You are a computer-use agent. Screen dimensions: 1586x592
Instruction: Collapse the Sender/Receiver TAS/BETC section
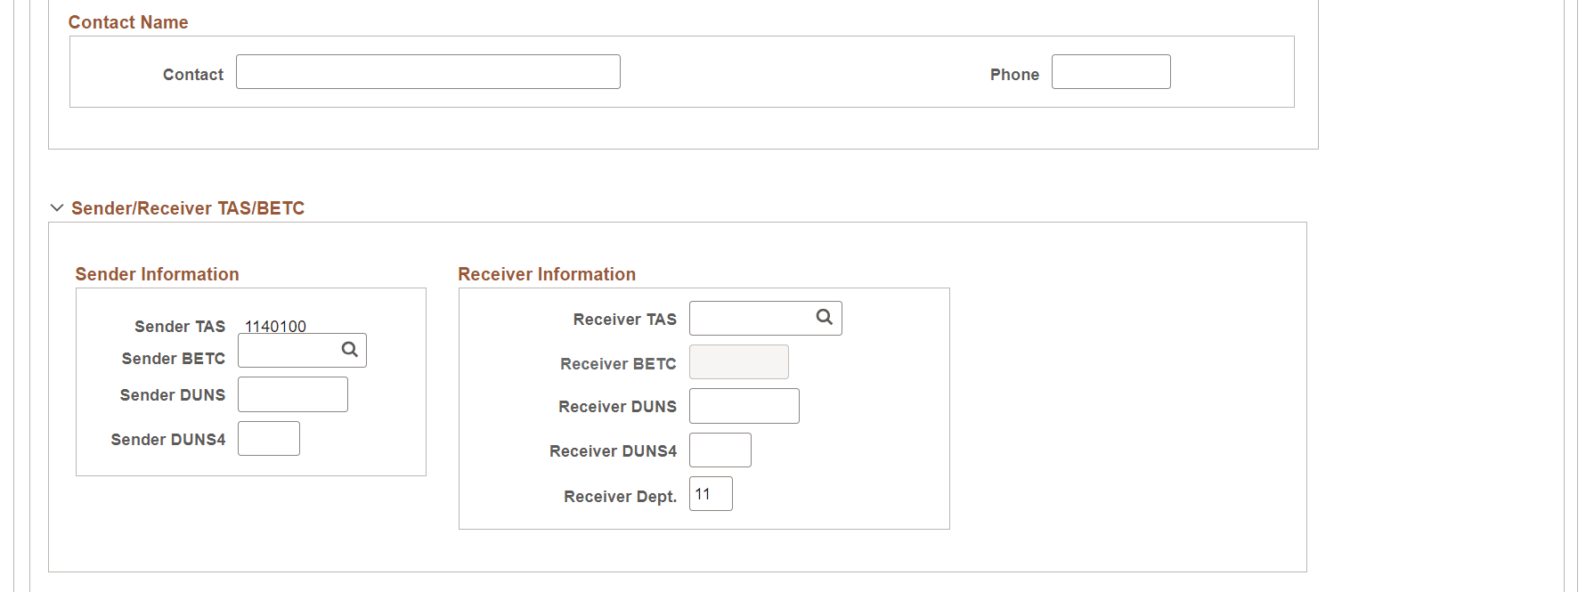click(x=57, y=207)
